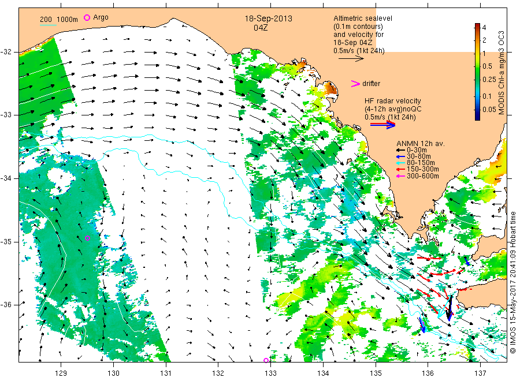Click the Argo legend circle marker

click(x=87, y=17)
